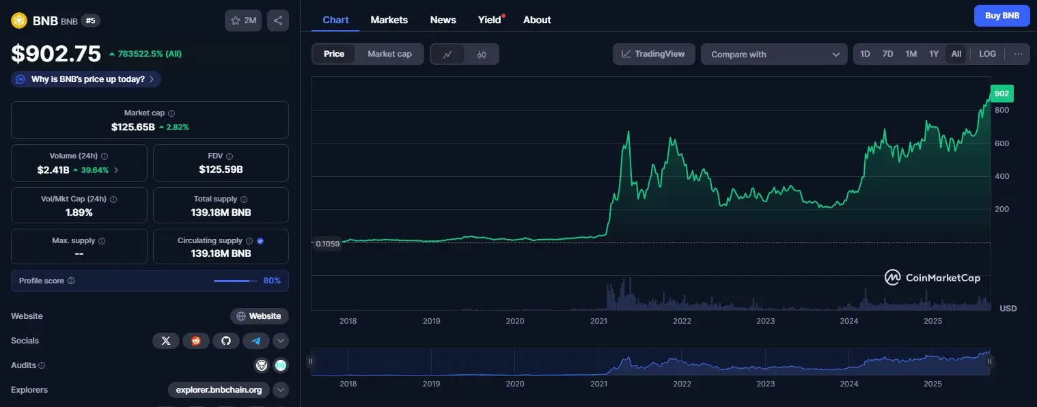Click the #5 rank badge
Screen dimensions: 1037x407
90,20
